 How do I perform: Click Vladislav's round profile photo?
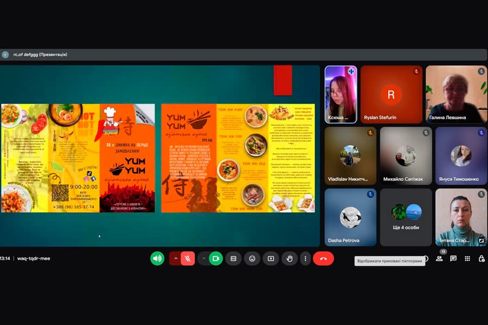[x=350, y=155]
